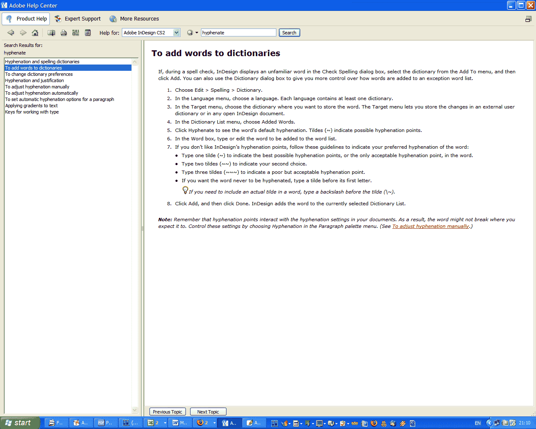Click the lightbulb tip icon
536x429 pixels.
point(185,190)
